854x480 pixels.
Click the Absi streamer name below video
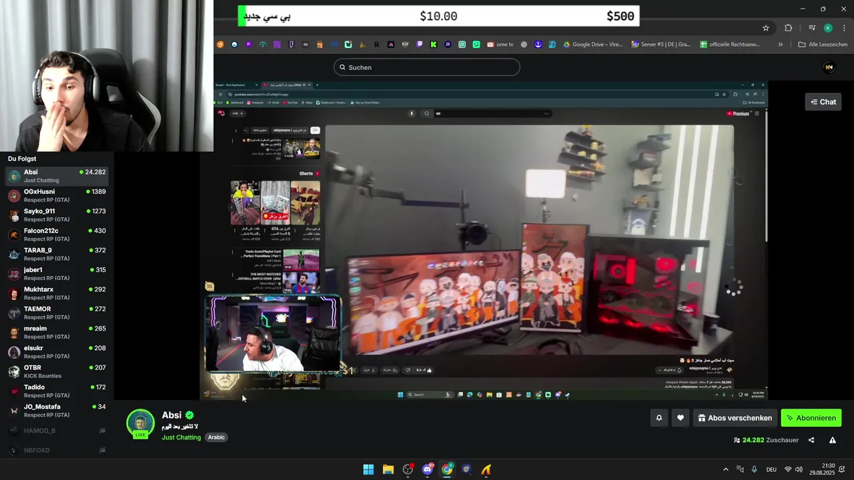pos(171,415)
